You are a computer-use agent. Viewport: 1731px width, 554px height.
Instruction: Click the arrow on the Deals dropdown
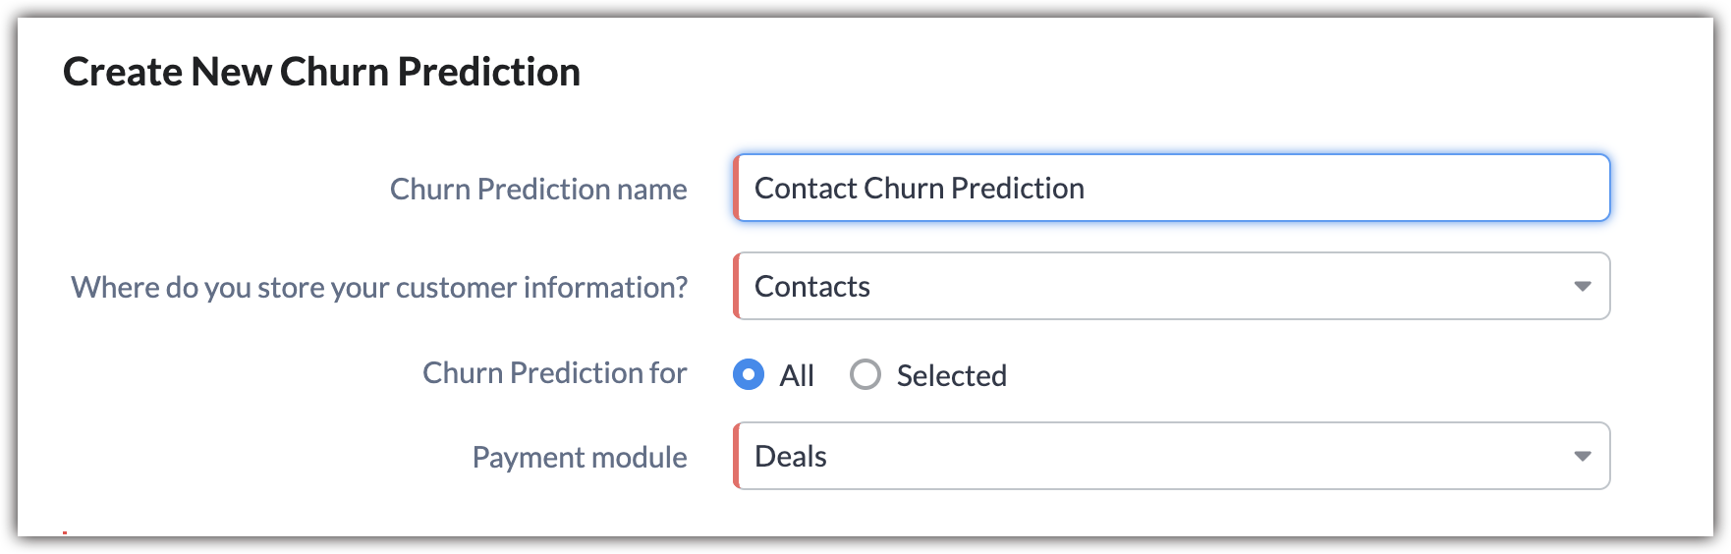[x=1582, y=456]
